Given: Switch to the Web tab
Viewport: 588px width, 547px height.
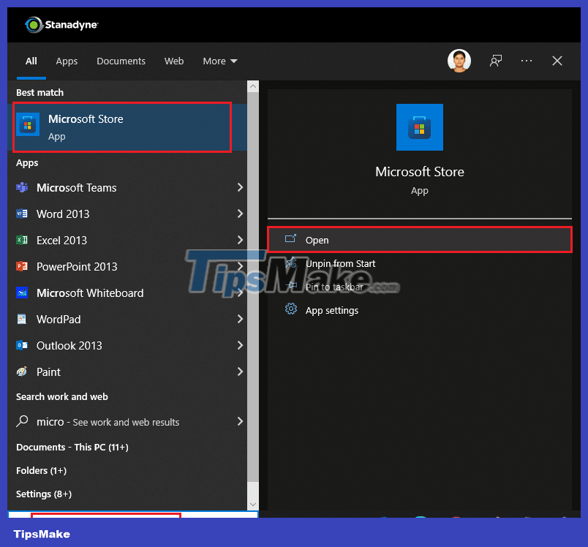Looking at the screenshot, I should coord(174,61).
